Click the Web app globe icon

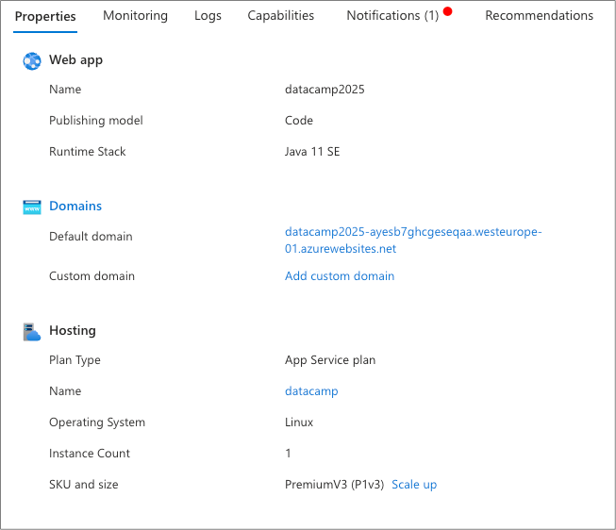click(x=32, y=61)
